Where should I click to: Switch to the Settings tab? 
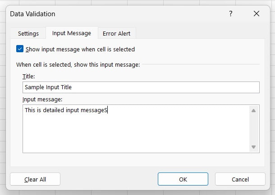28,33
